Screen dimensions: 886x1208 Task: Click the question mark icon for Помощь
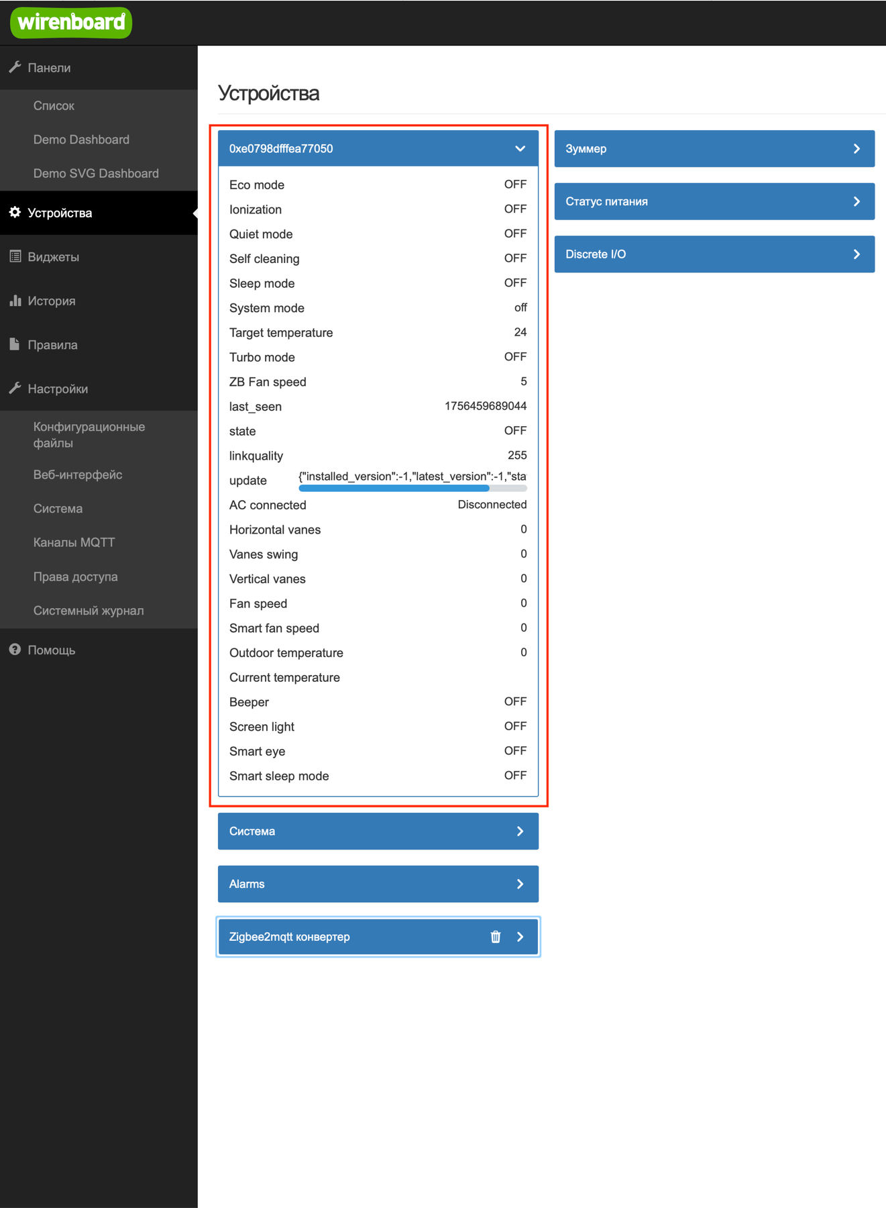point(15,650)
